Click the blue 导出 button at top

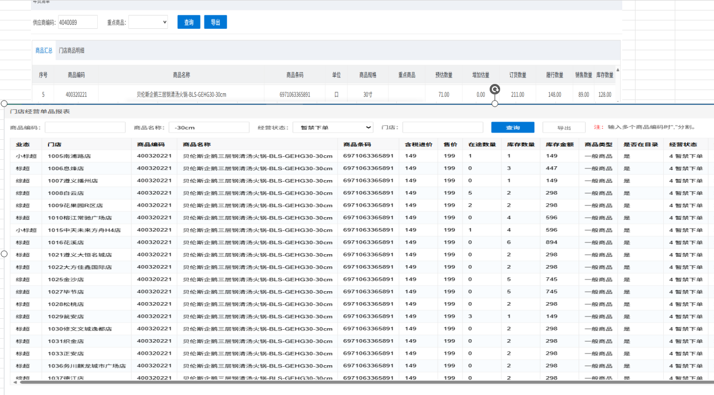point(216,22)
